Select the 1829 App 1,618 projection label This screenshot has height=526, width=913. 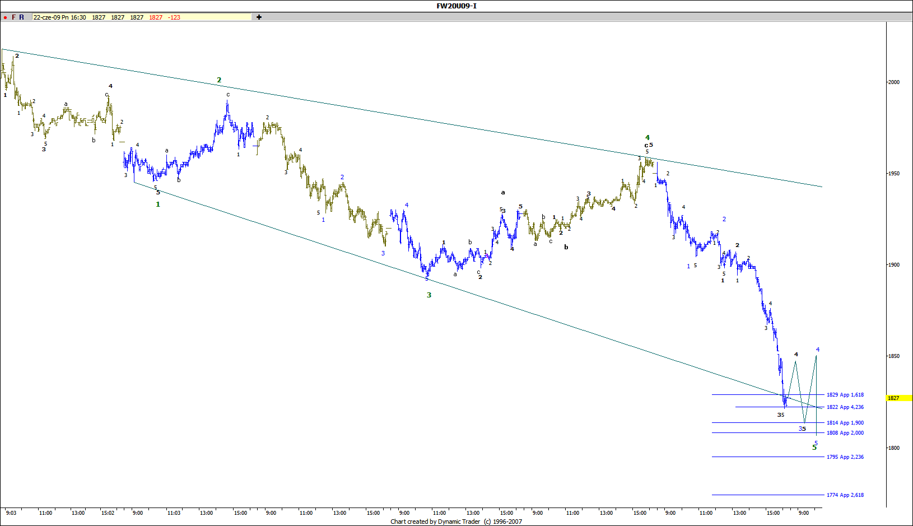pyautogui.click(x=845, y=395)
